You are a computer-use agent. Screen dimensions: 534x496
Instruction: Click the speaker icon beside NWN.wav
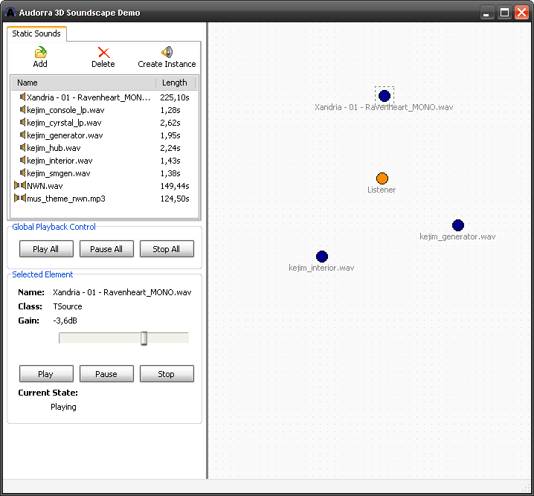coord(20,186)
